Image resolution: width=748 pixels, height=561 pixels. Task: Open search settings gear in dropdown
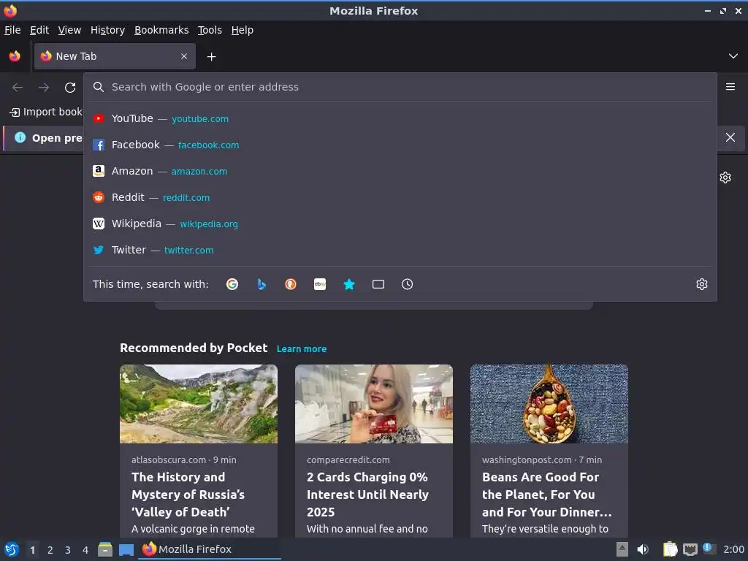click(x=702, y=284)
